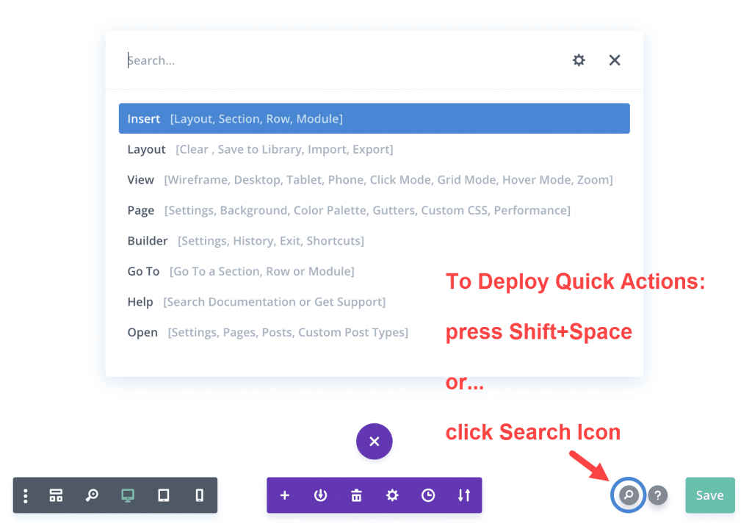Click the Save button
The width and height of the screenshot is (752, 532).
[x=709, y=495]
